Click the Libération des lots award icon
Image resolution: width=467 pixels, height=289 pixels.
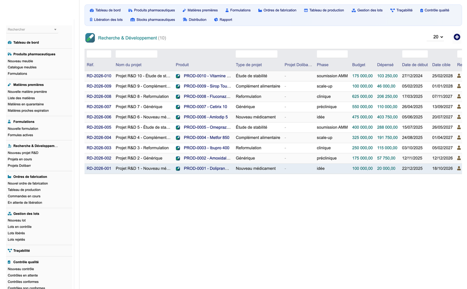91,20
